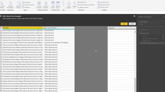Image resolution: width=165 pixels, height=92 pixels.
Task: Open the All Properties link
Action: tap(144, 30)
